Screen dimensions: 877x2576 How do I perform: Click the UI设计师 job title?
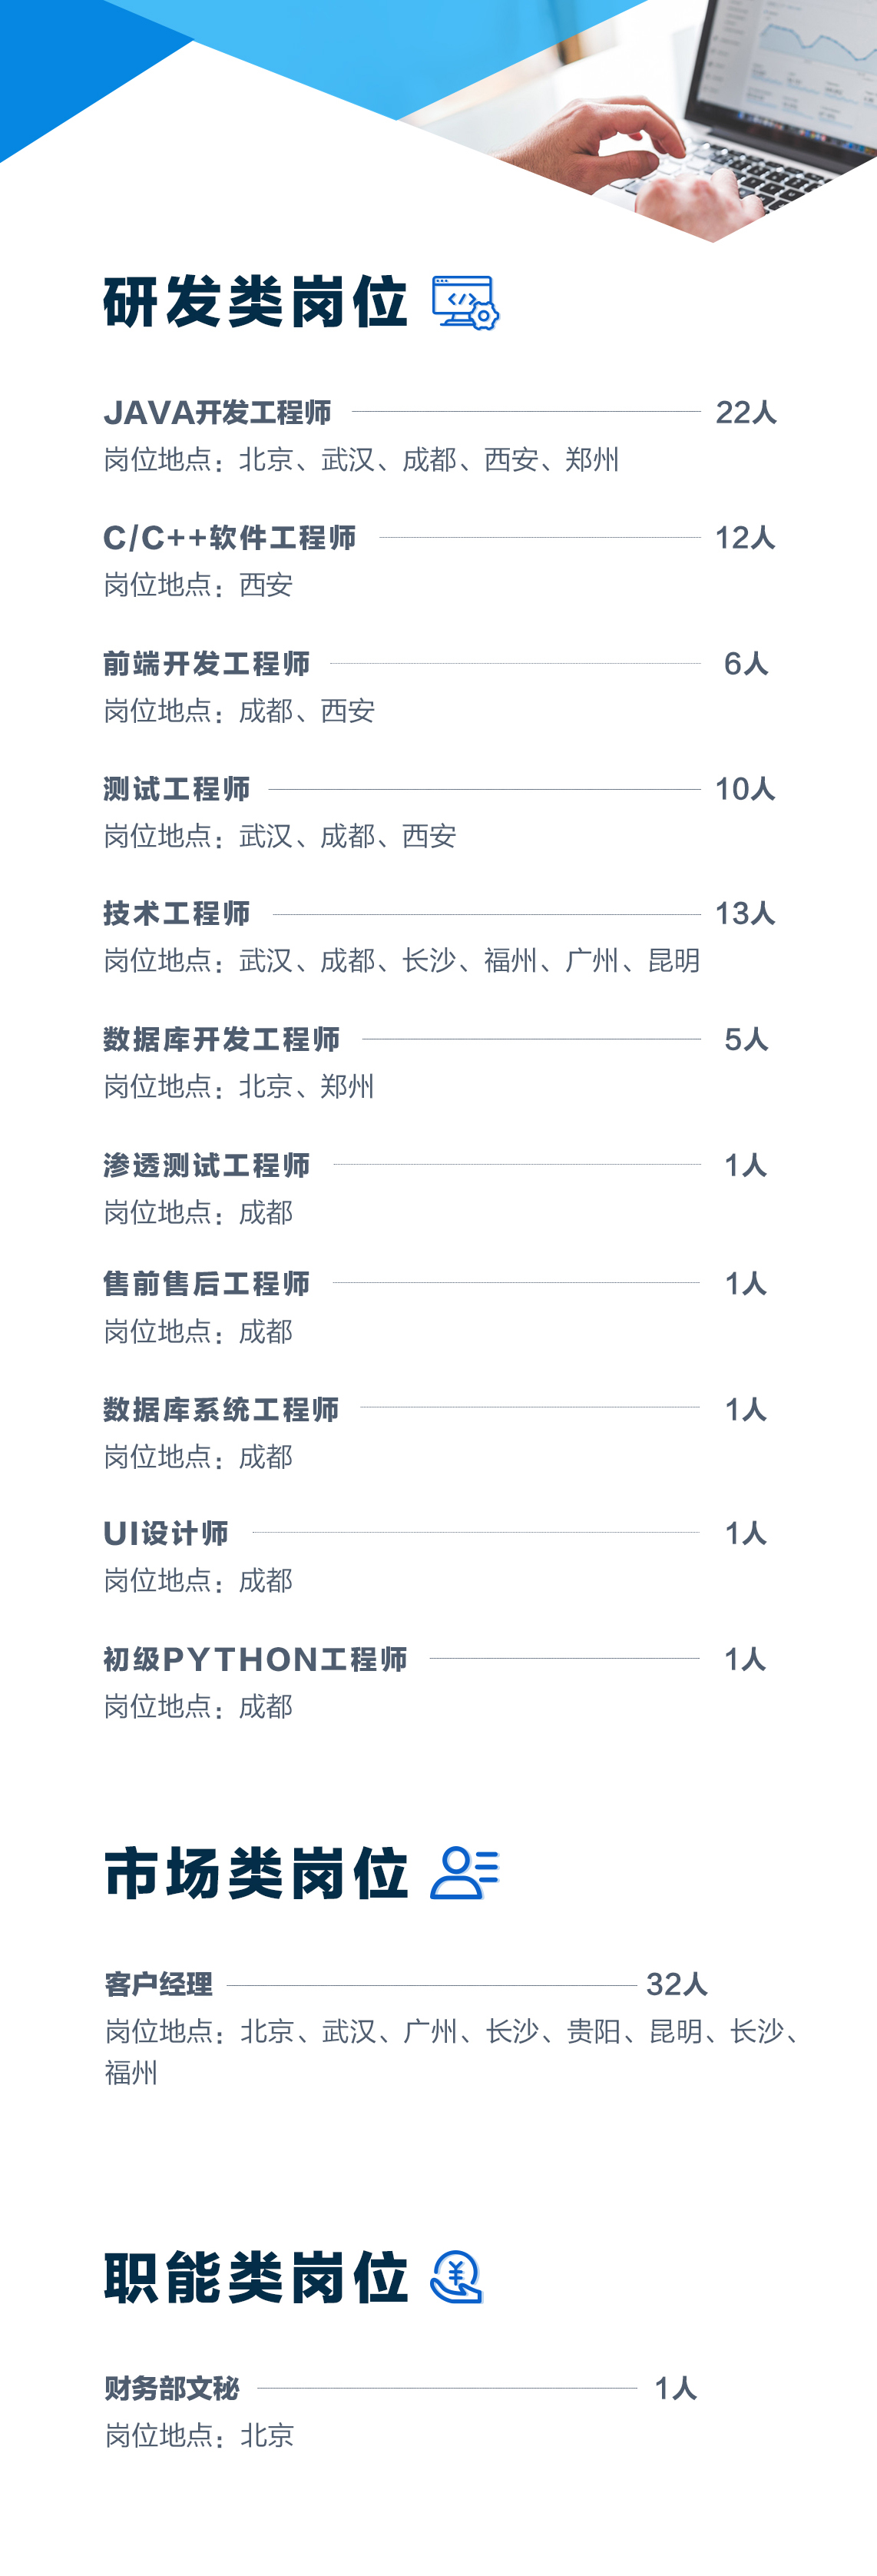click(166, 1533)
